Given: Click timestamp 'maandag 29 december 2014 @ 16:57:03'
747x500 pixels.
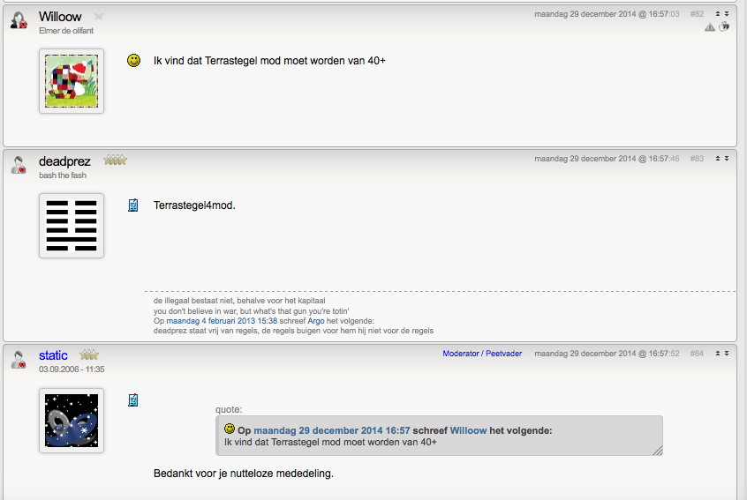Looking at the screenshot, I should pos(607,14).
